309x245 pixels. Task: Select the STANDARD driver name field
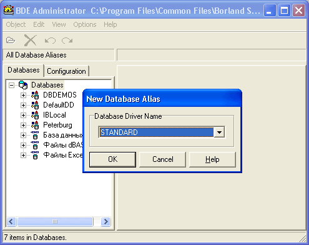point(156,132)
